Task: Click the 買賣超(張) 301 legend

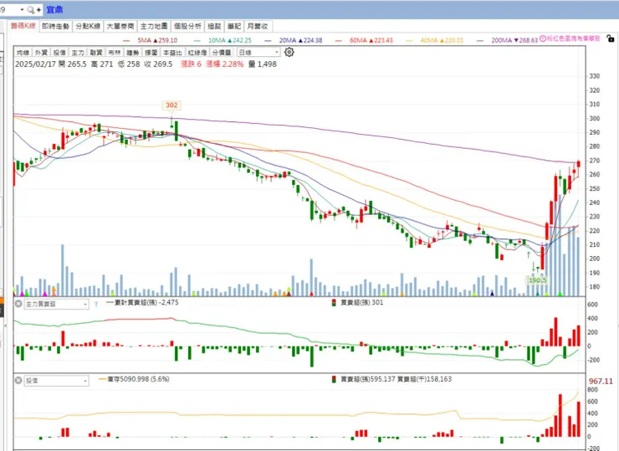Action: pyautogui.click(x=358, y=303)
